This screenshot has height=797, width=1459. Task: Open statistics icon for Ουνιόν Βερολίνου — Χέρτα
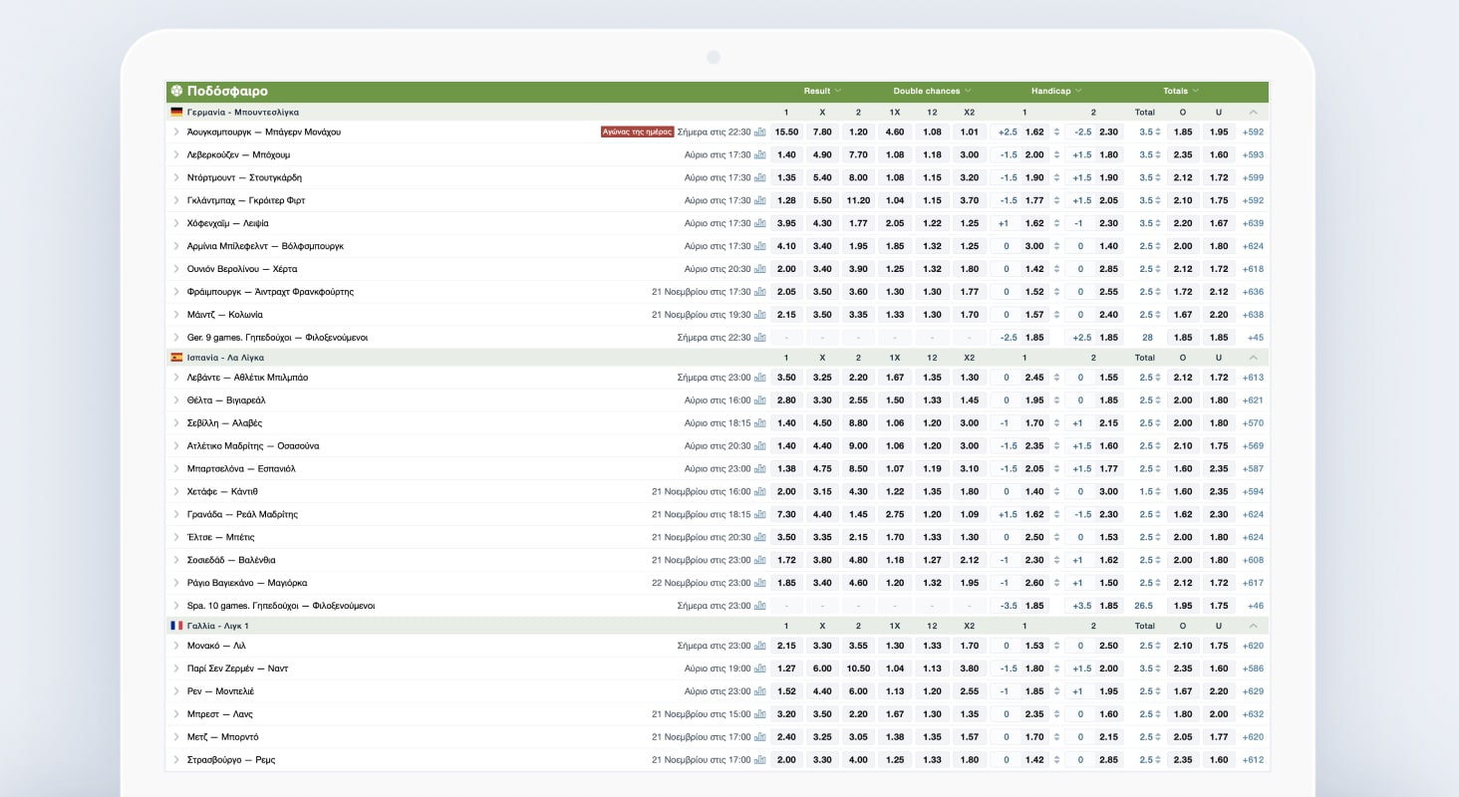pos(760,269)
